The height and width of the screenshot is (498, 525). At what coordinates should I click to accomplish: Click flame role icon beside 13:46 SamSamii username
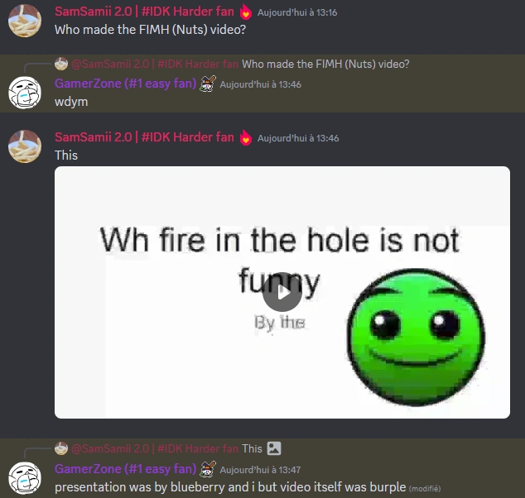[x=245, y=137]
